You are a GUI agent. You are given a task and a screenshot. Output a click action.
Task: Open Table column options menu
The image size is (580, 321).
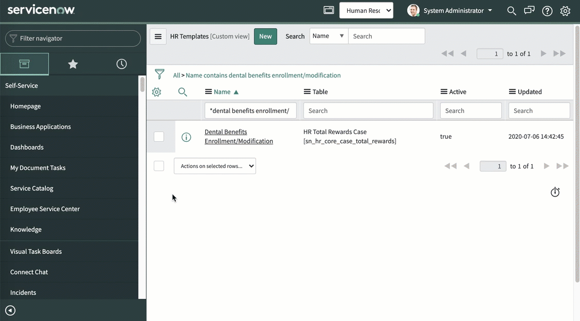307,91
